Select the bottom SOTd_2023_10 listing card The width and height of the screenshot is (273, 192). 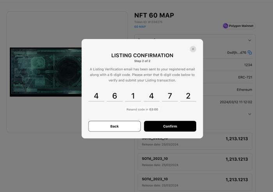tap(195, 182)
